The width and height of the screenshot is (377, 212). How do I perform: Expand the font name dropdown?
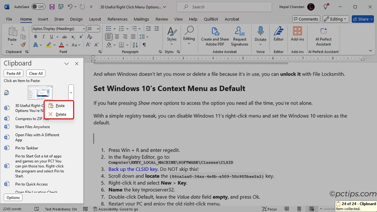point(84,29)
